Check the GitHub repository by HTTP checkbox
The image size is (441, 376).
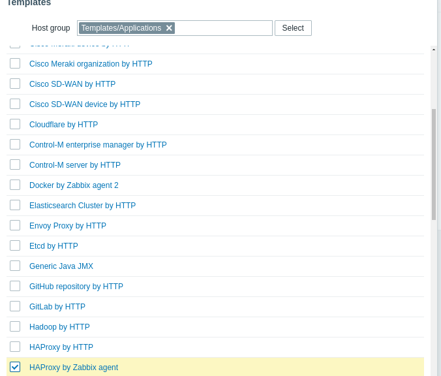click(x=15, y=287)
